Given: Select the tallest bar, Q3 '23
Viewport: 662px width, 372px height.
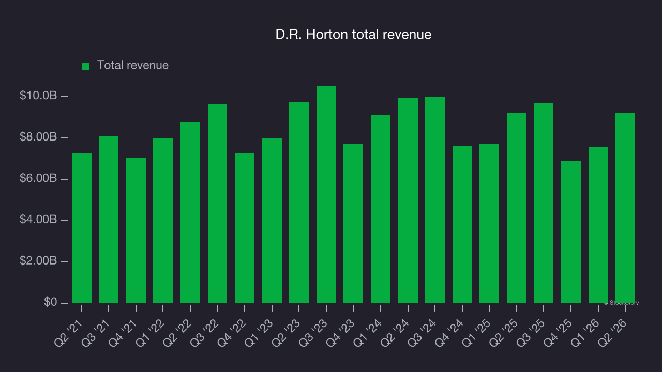Looking at the screenshot, I should 326,195.
